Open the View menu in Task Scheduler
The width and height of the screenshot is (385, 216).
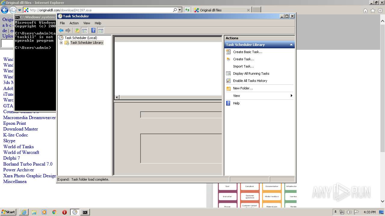pyautogui.click(x=87, y=23)
